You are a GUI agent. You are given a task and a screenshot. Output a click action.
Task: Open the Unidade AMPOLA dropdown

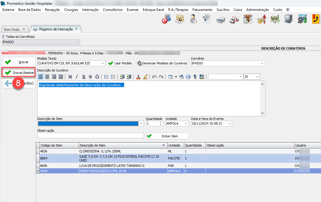tap(186, 123)
